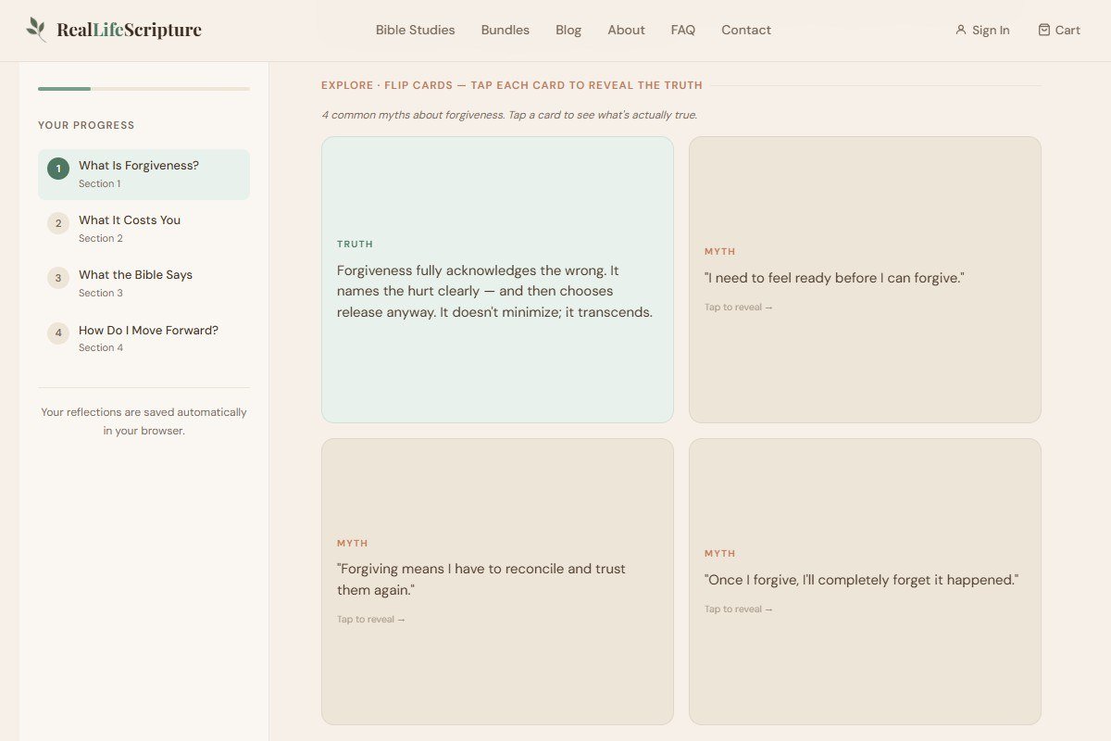The image size is (1111, 741).
Task: Click the "TRUTH" label on the revealed card
Action: (x=356, y=245)
